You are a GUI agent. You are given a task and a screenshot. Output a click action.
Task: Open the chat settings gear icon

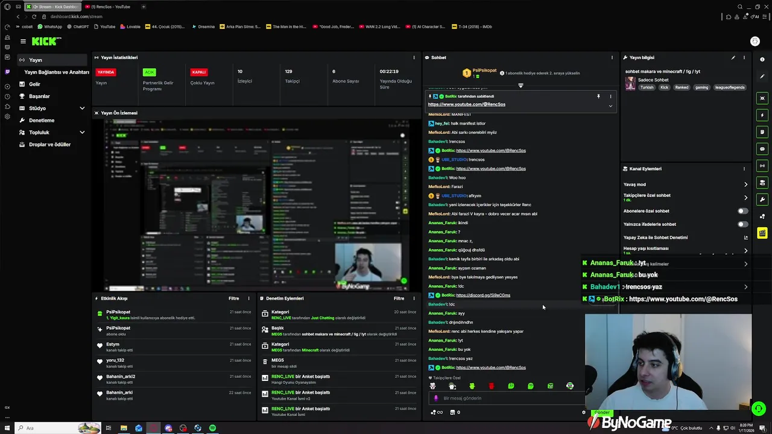(x=583, y=412)
